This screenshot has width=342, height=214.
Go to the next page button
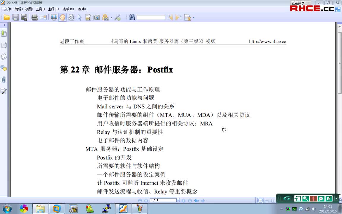point(184,200)
